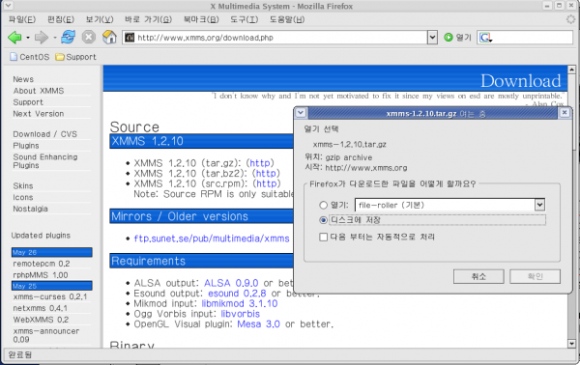
Task: Open the 도움말(H) menu
Action: click(287, 19)
